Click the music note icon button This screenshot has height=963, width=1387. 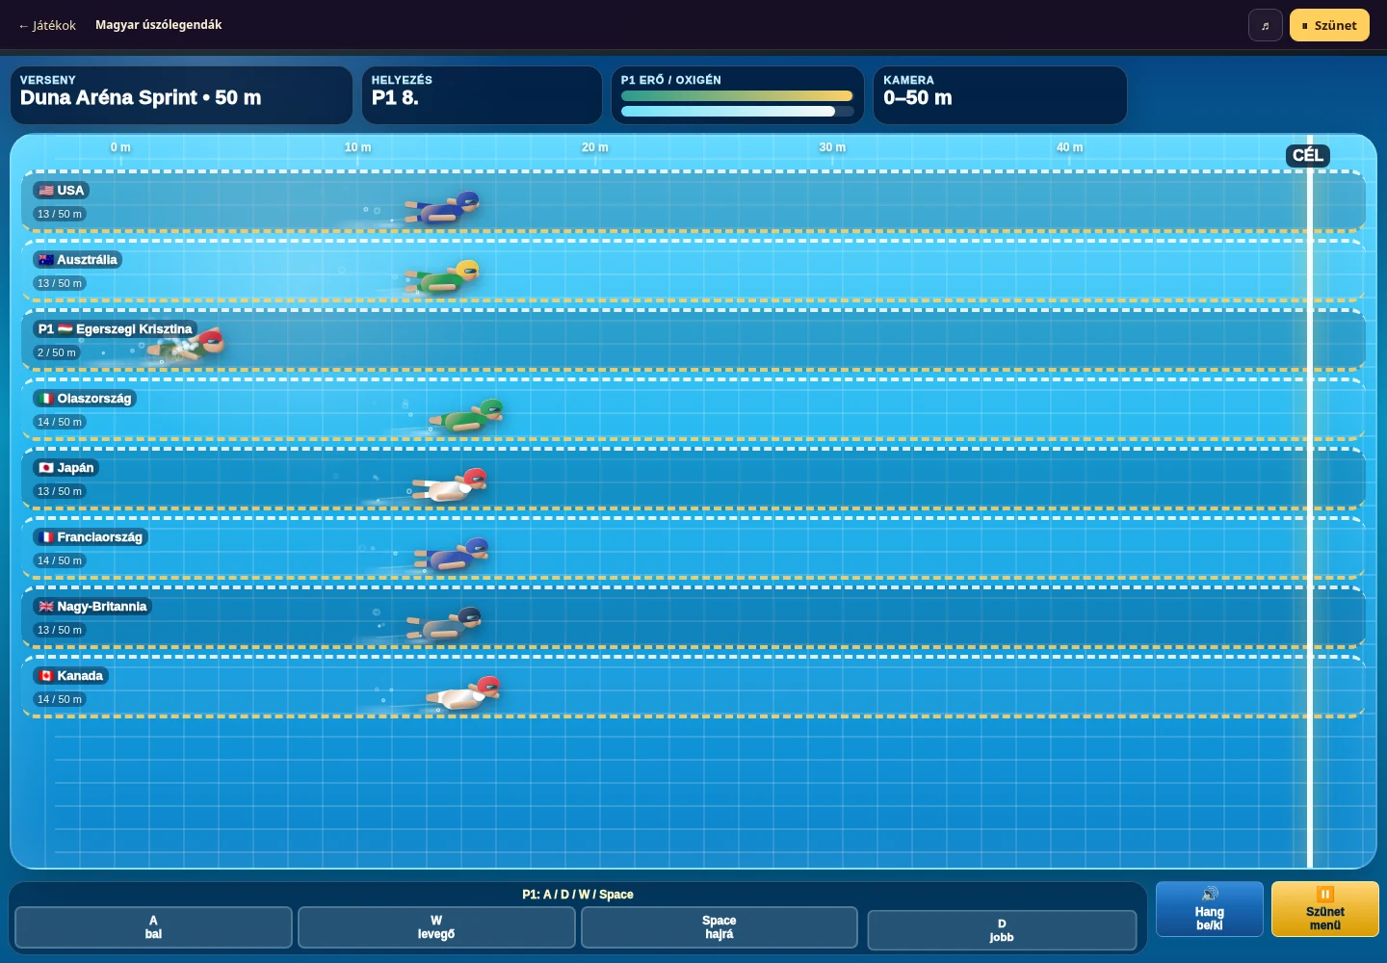pyautogui.click(x=1265, y=26)
